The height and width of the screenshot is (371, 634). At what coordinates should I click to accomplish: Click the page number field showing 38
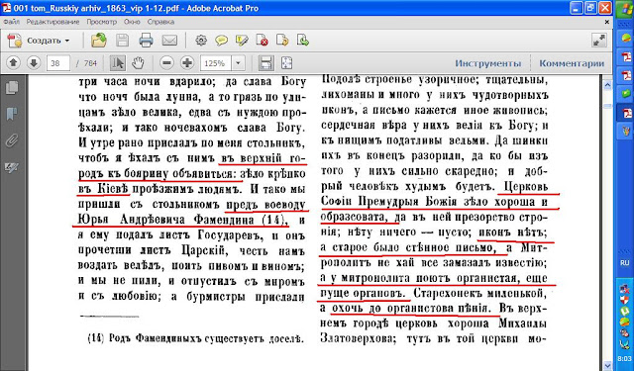tap(58, 63)
